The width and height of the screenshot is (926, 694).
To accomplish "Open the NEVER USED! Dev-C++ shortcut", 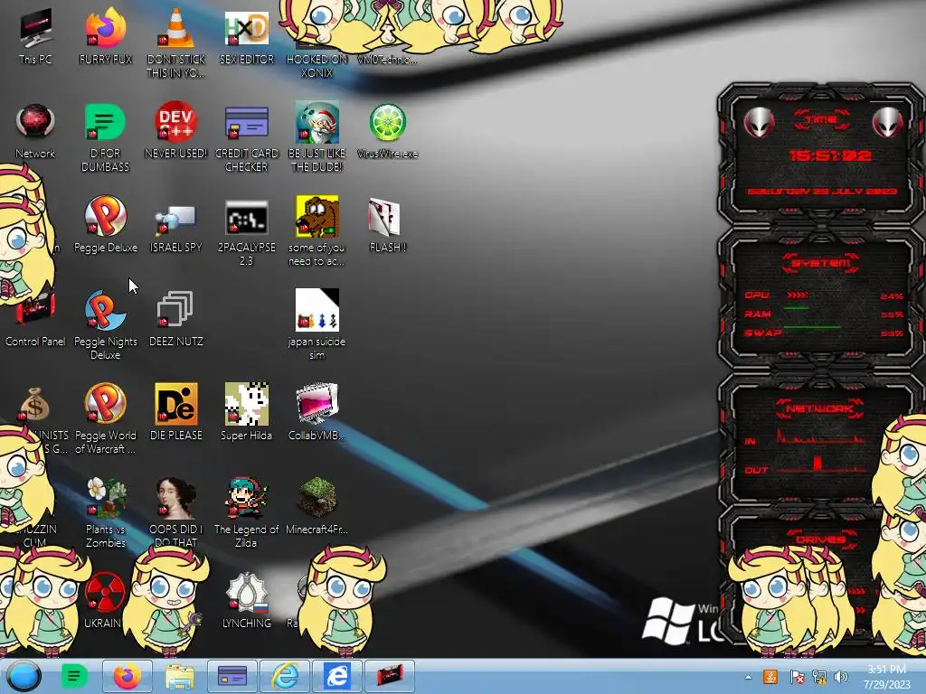I will pyautogui.click(x=176, y=131).
